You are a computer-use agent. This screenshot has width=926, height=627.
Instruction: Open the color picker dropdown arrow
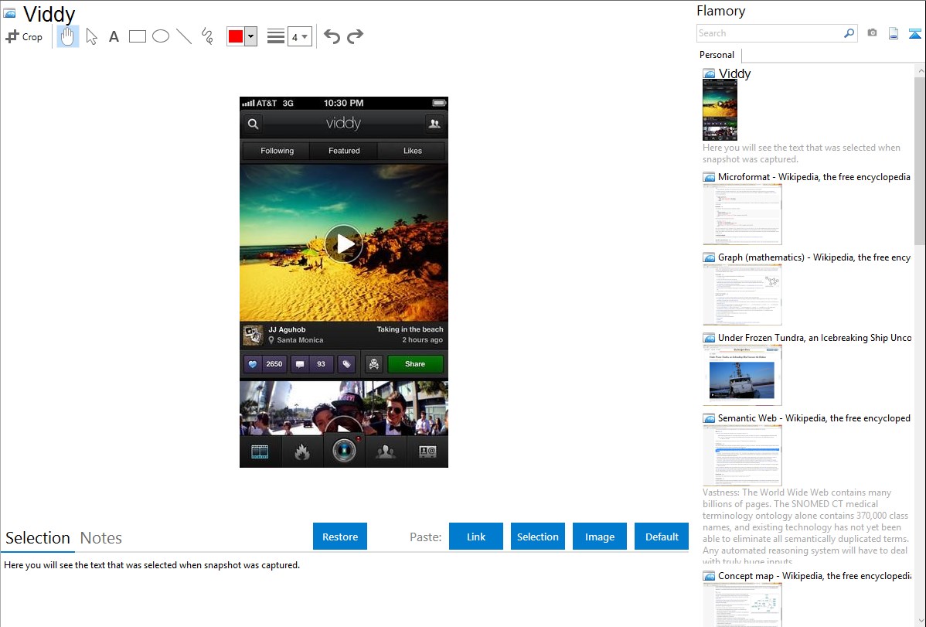point(250,36)
